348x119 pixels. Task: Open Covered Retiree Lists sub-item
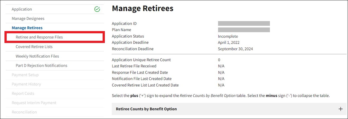[34, 47]
